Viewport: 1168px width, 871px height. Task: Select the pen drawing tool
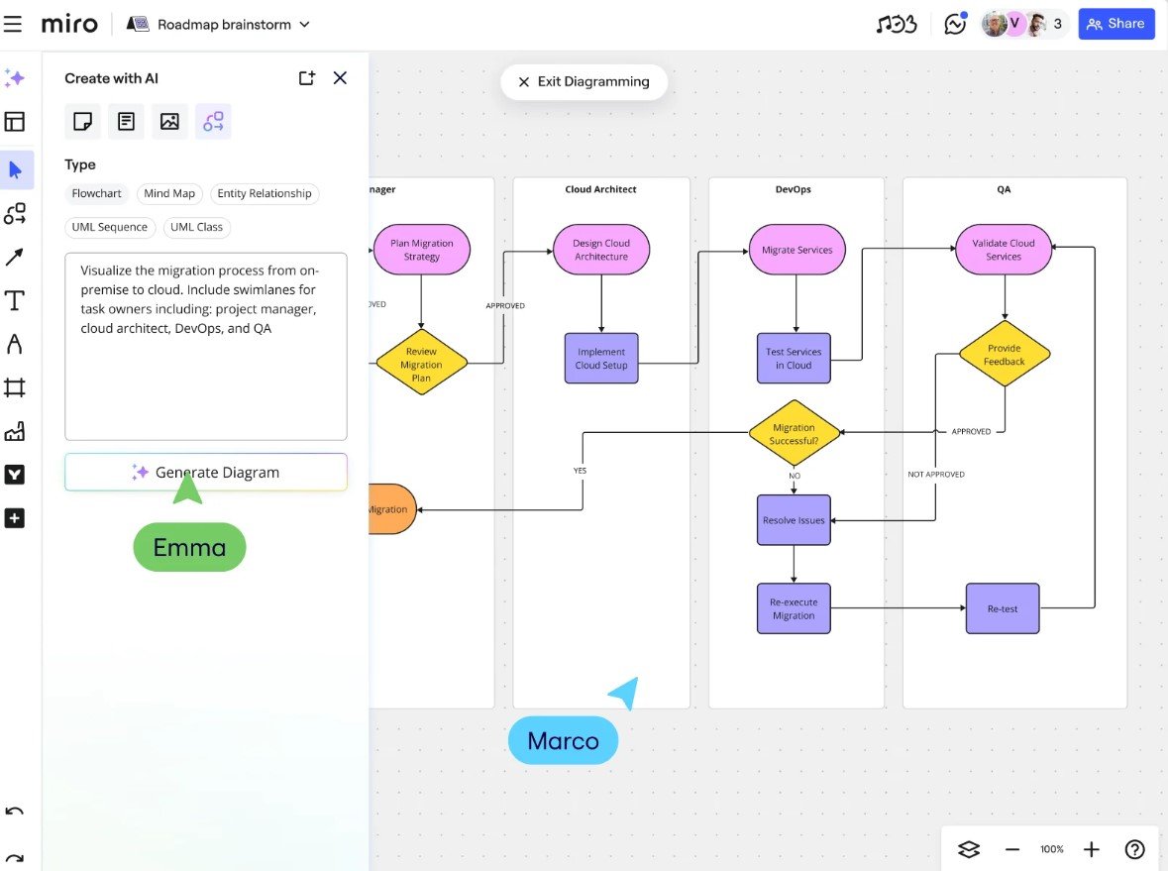click(x=15, y=344)
